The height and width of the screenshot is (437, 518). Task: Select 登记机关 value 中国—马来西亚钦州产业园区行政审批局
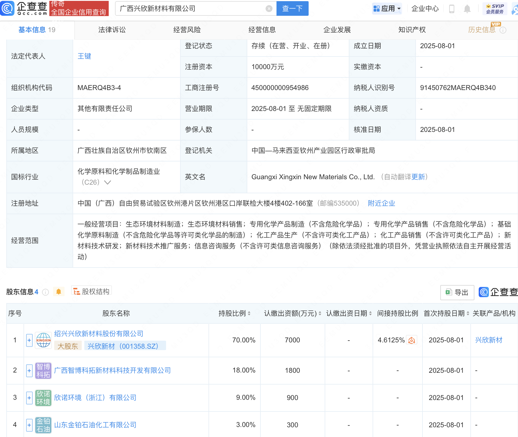313,151
